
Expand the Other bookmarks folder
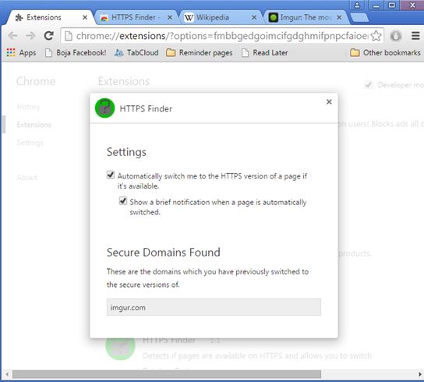coord(385,53)
